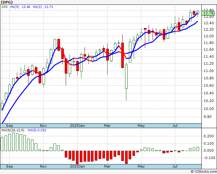
Task: Click the (DPG) chart title
Action: tap(6, 2)
